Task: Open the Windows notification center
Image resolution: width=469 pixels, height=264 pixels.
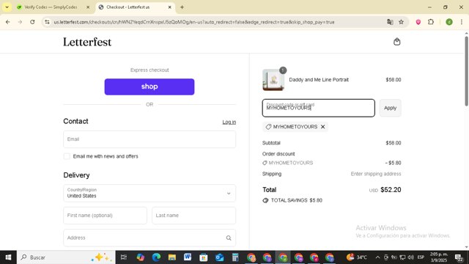Action: (x=459, y=257)
